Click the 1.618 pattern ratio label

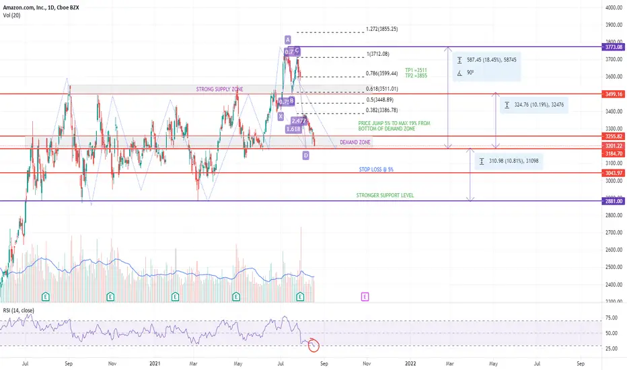[293, 129]
